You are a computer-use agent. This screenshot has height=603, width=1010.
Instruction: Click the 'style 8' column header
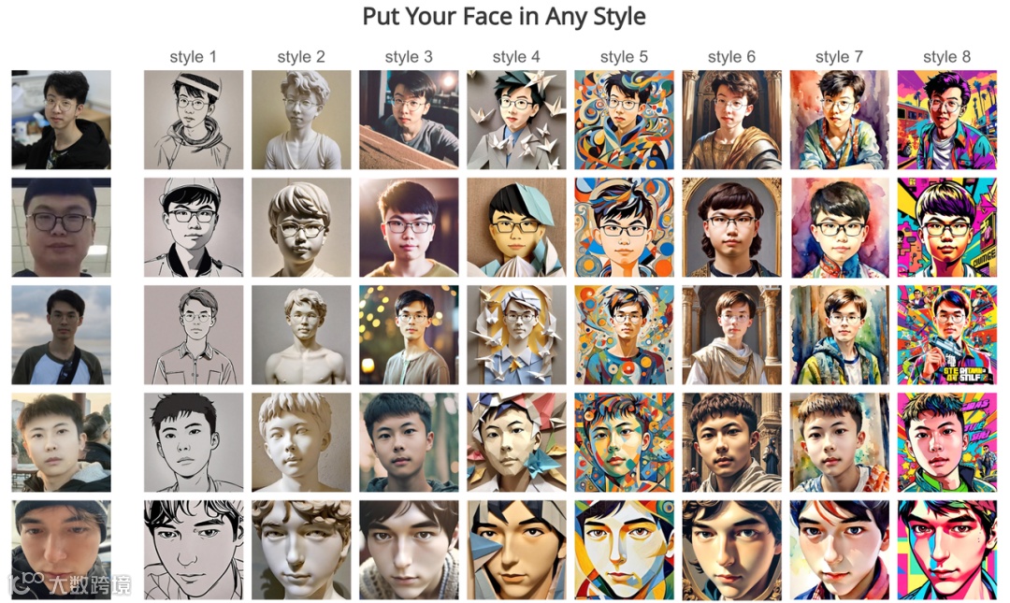(x=946, y=57)
